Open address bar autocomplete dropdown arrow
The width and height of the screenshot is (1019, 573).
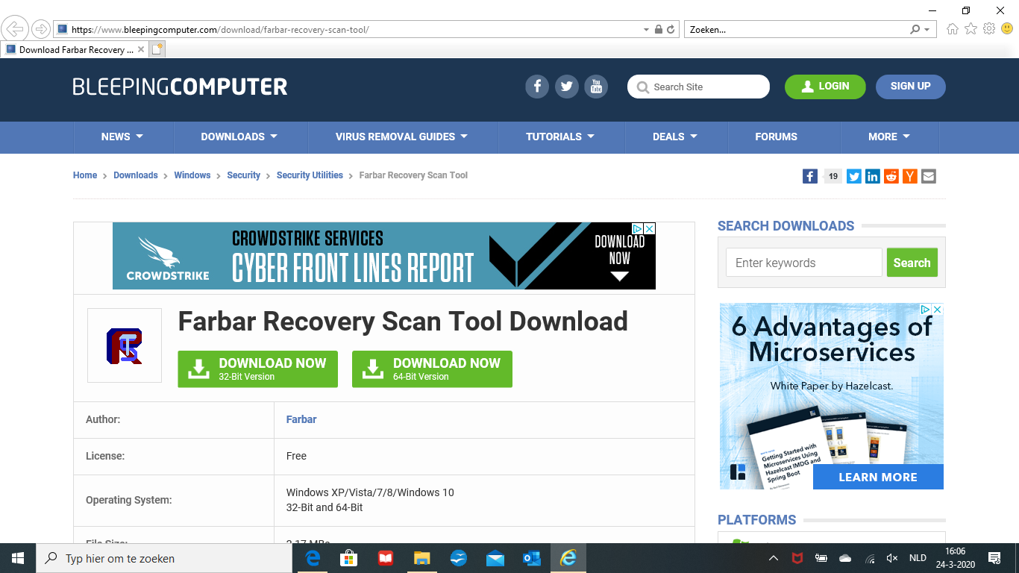pos(646,30)
